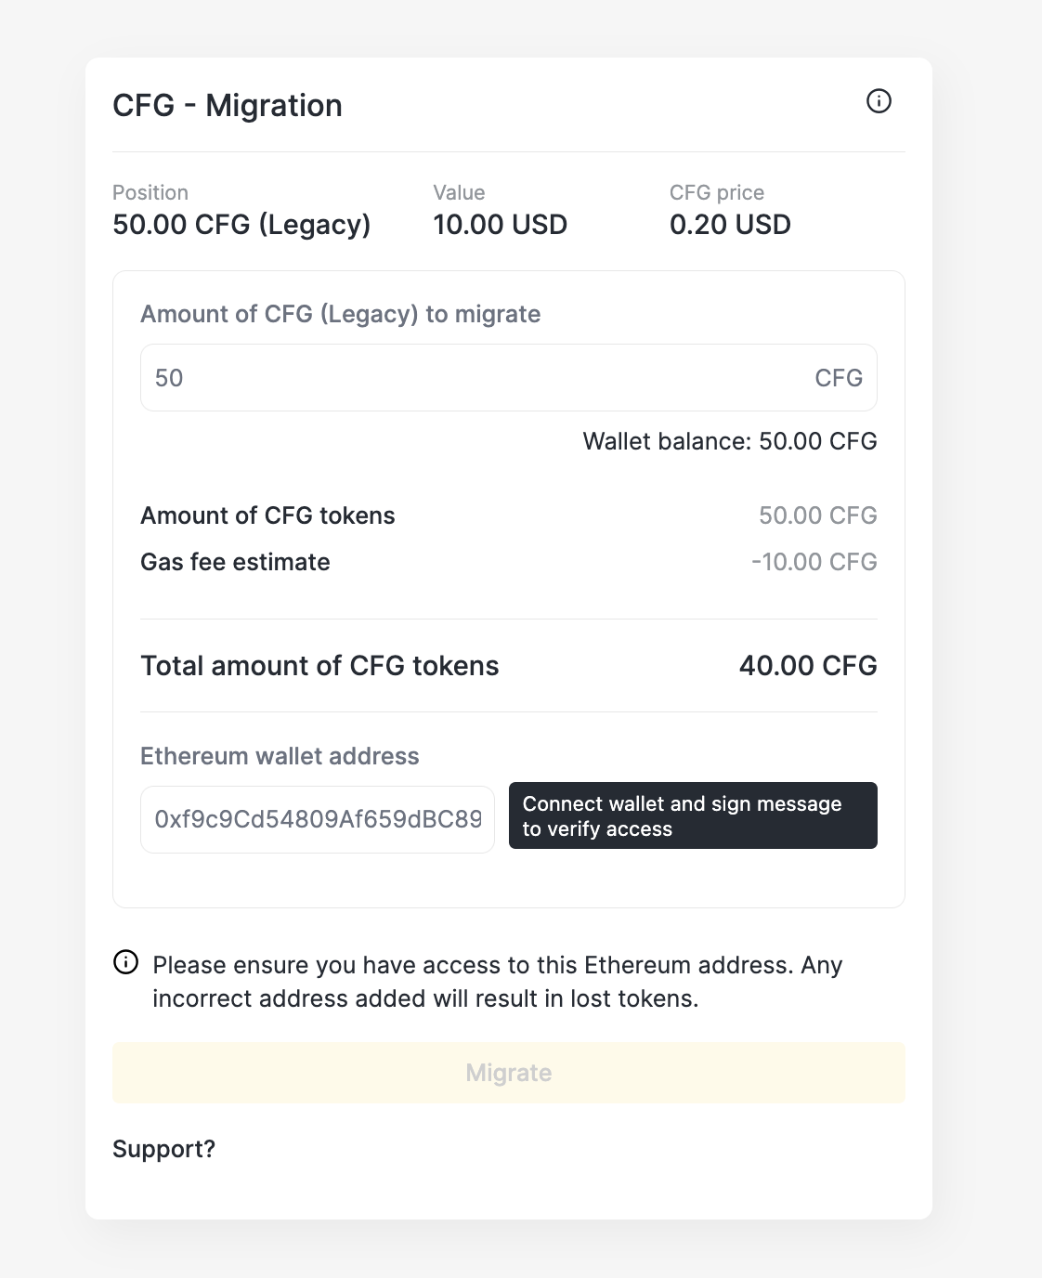Click the 10.00 USD value figure
This screenshot has width=1042, height=1278.
click(500, 225)
